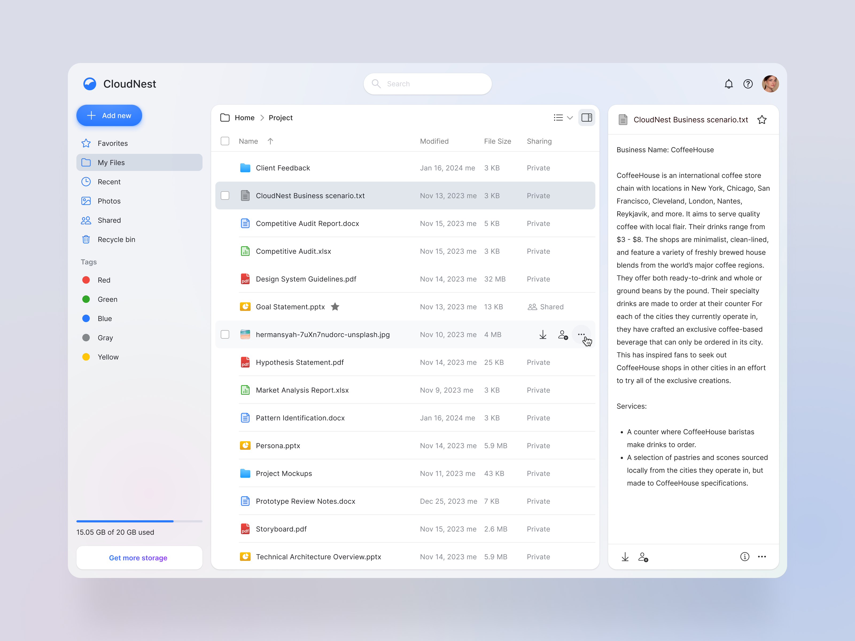Open file info in the details panel
This screenshot has height=641, width=855.
tap(744, 557)
